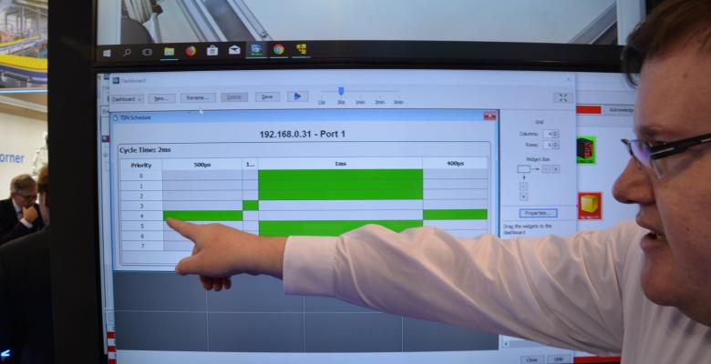Image resolution: width=711 pixels, height=364 pixels.
Task: Click the green 1ms slot for priority 1
Action: click(x=341, y=185)
